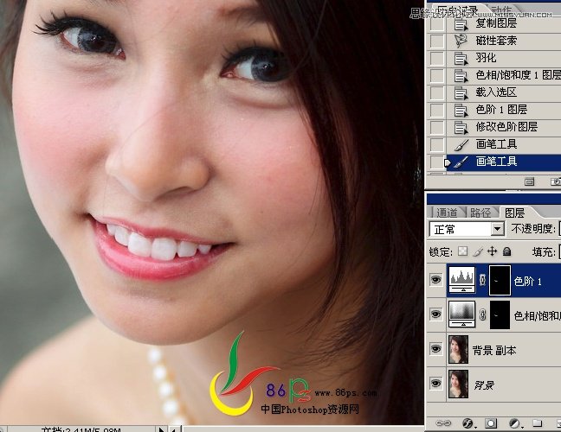Set the history brush source box beside 复制图层
This screenshot has height=432, width=561.
tap(437, 24)
